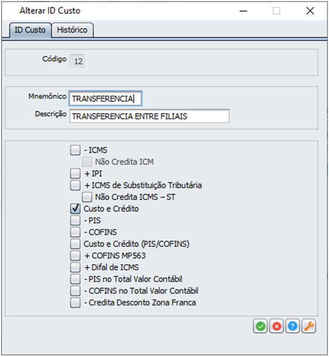This screenshot has height=357, width=329.
Task: Click the Descrição text field
Action: pos(149,116)
